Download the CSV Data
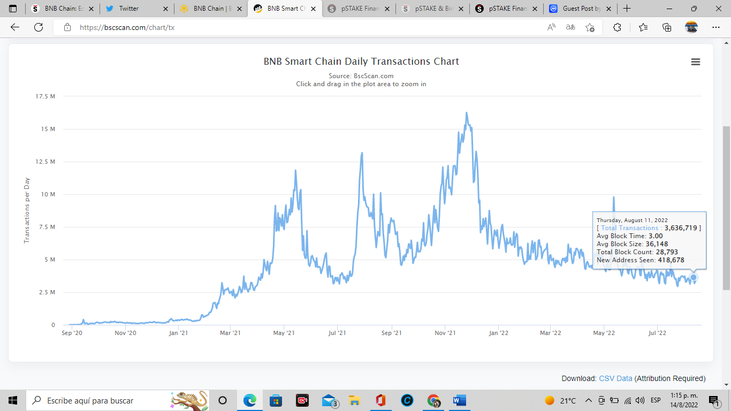 615,378
